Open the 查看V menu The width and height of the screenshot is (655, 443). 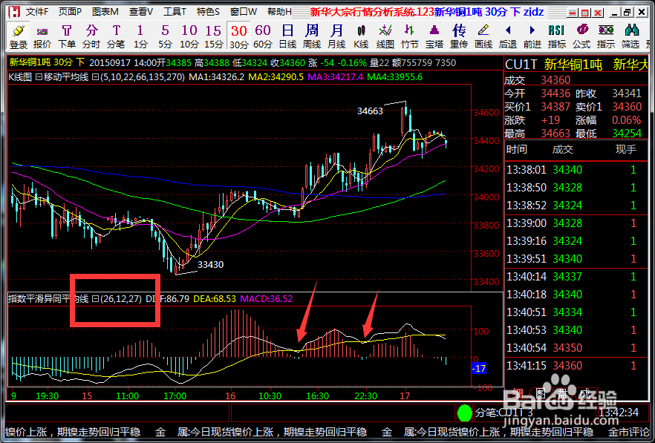141,12
